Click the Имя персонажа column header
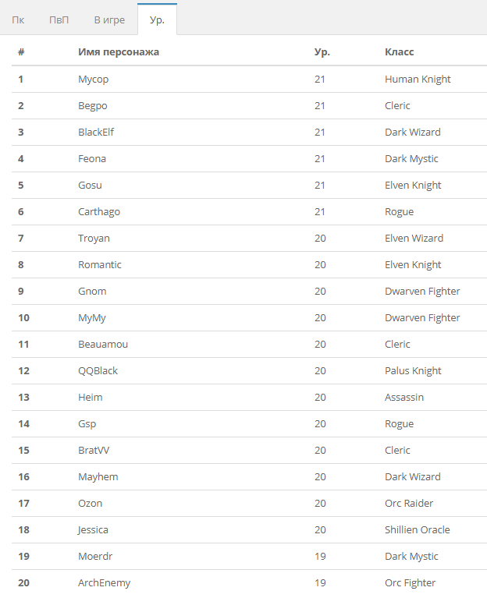The image size is (487, 598). (x=119, y=52)
